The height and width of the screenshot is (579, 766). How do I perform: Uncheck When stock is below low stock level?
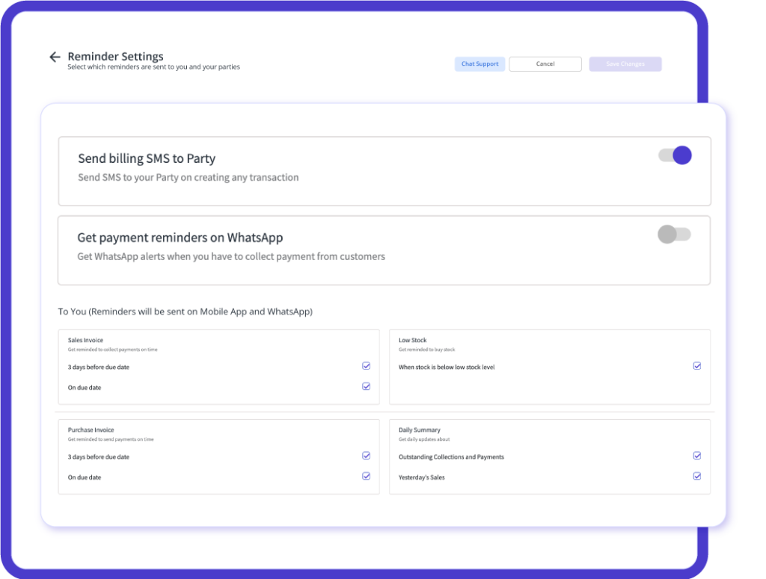tap(697, 365)
